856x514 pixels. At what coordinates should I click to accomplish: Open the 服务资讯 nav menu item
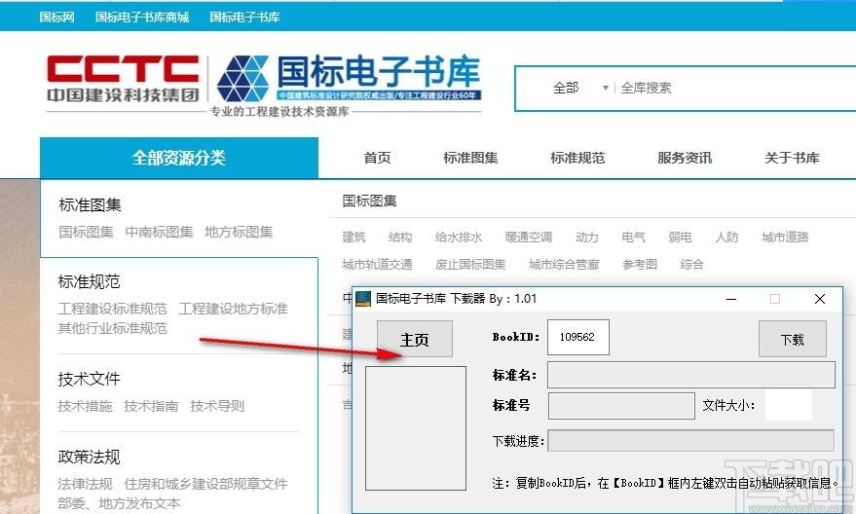[685, 158]
